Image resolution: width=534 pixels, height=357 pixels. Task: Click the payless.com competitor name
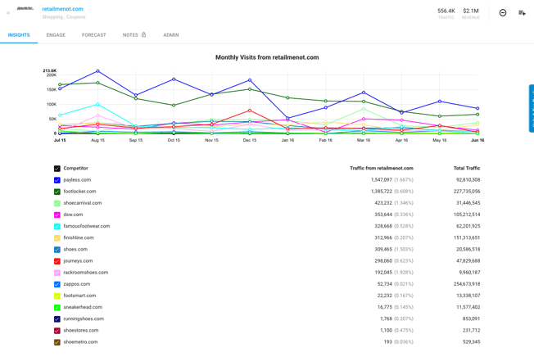77,179
